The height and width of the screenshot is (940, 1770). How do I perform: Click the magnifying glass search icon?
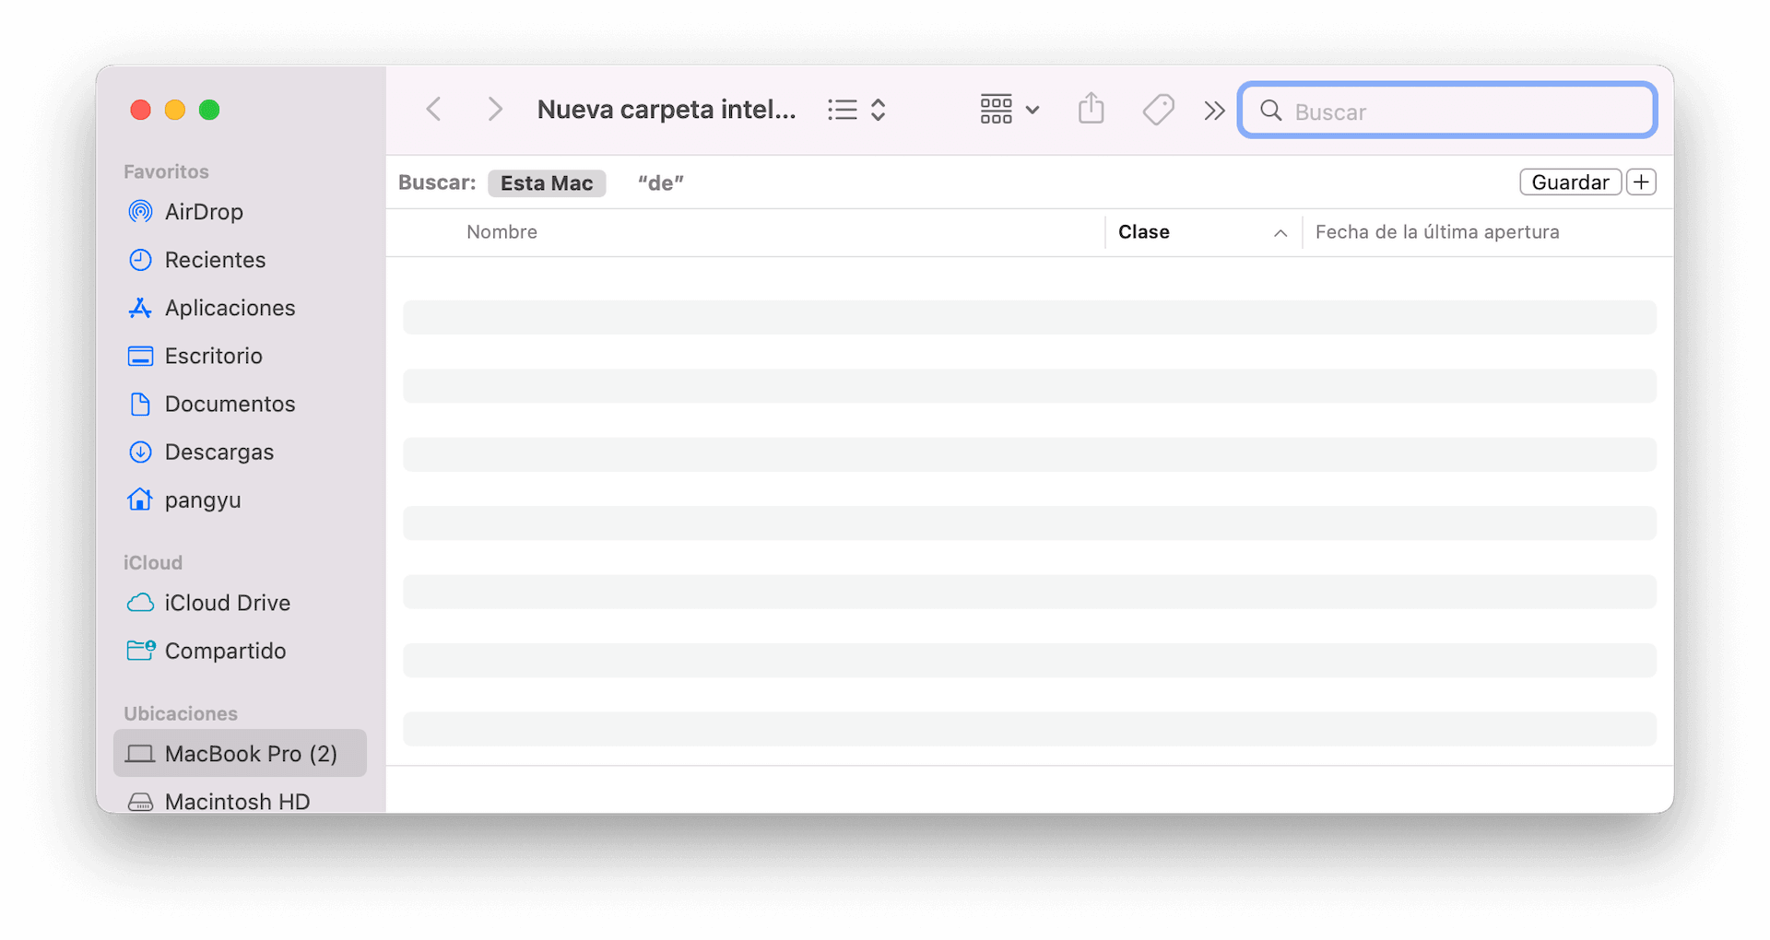(1271, 111)
